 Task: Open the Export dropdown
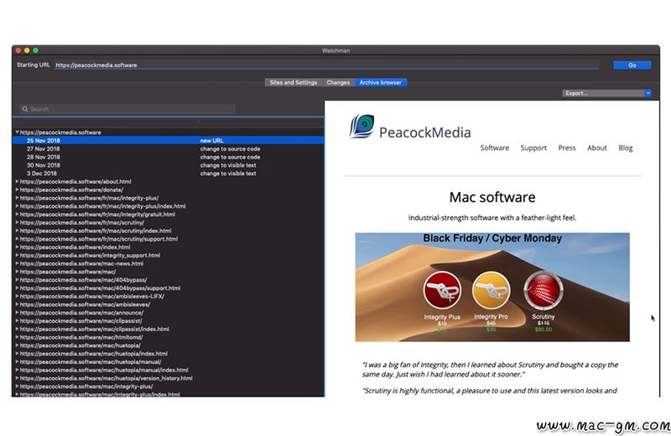606,93
